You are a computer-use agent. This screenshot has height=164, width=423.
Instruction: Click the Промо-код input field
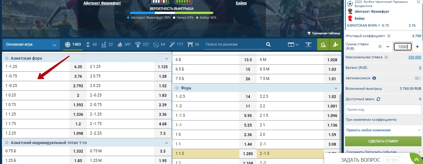pos(383,110)
